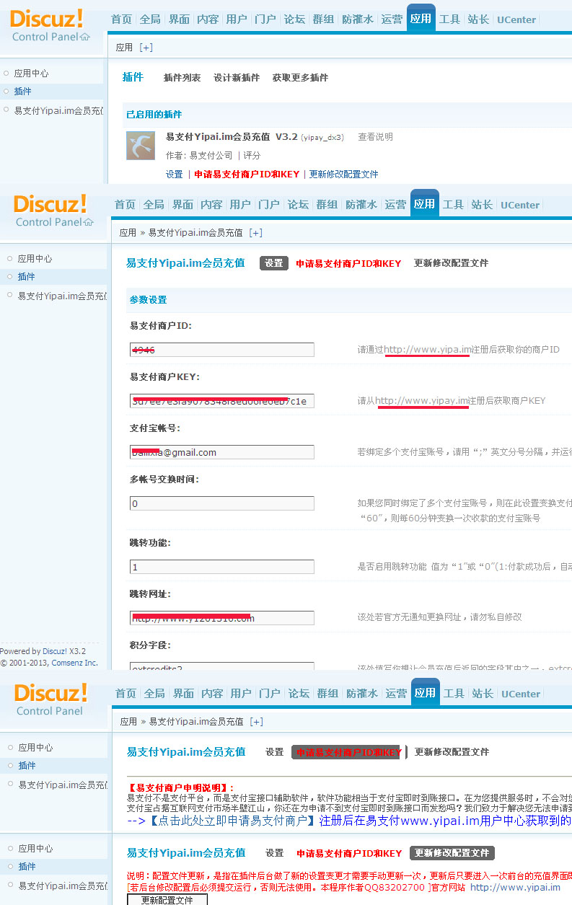572x905 pixels.
Task: Open 论坛 menu in the 商户申明说明 screenshot header
Action: pyautogui.click(x=299, y=694)
